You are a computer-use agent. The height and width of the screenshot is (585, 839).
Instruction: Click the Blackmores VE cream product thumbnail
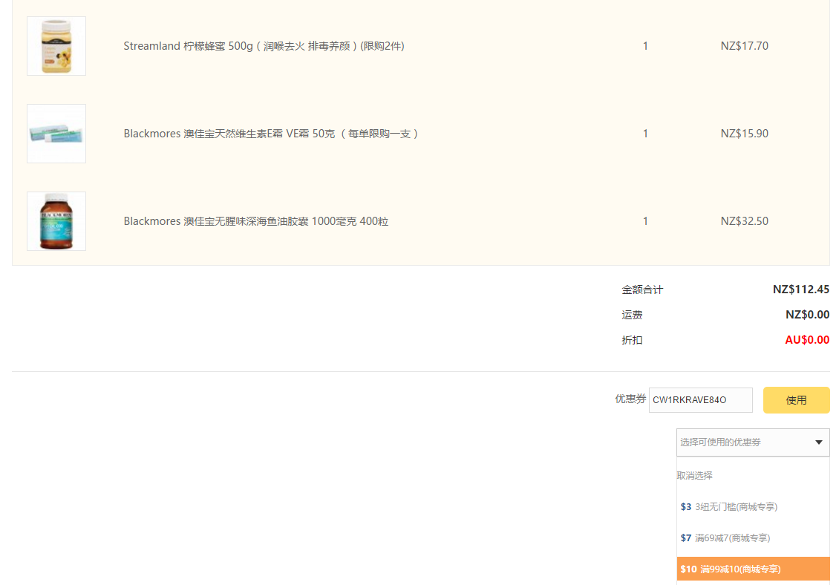56,134
